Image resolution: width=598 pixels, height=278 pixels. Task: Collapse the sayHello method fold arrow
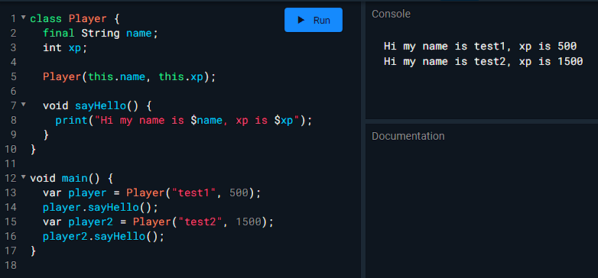tap(24, 104)
